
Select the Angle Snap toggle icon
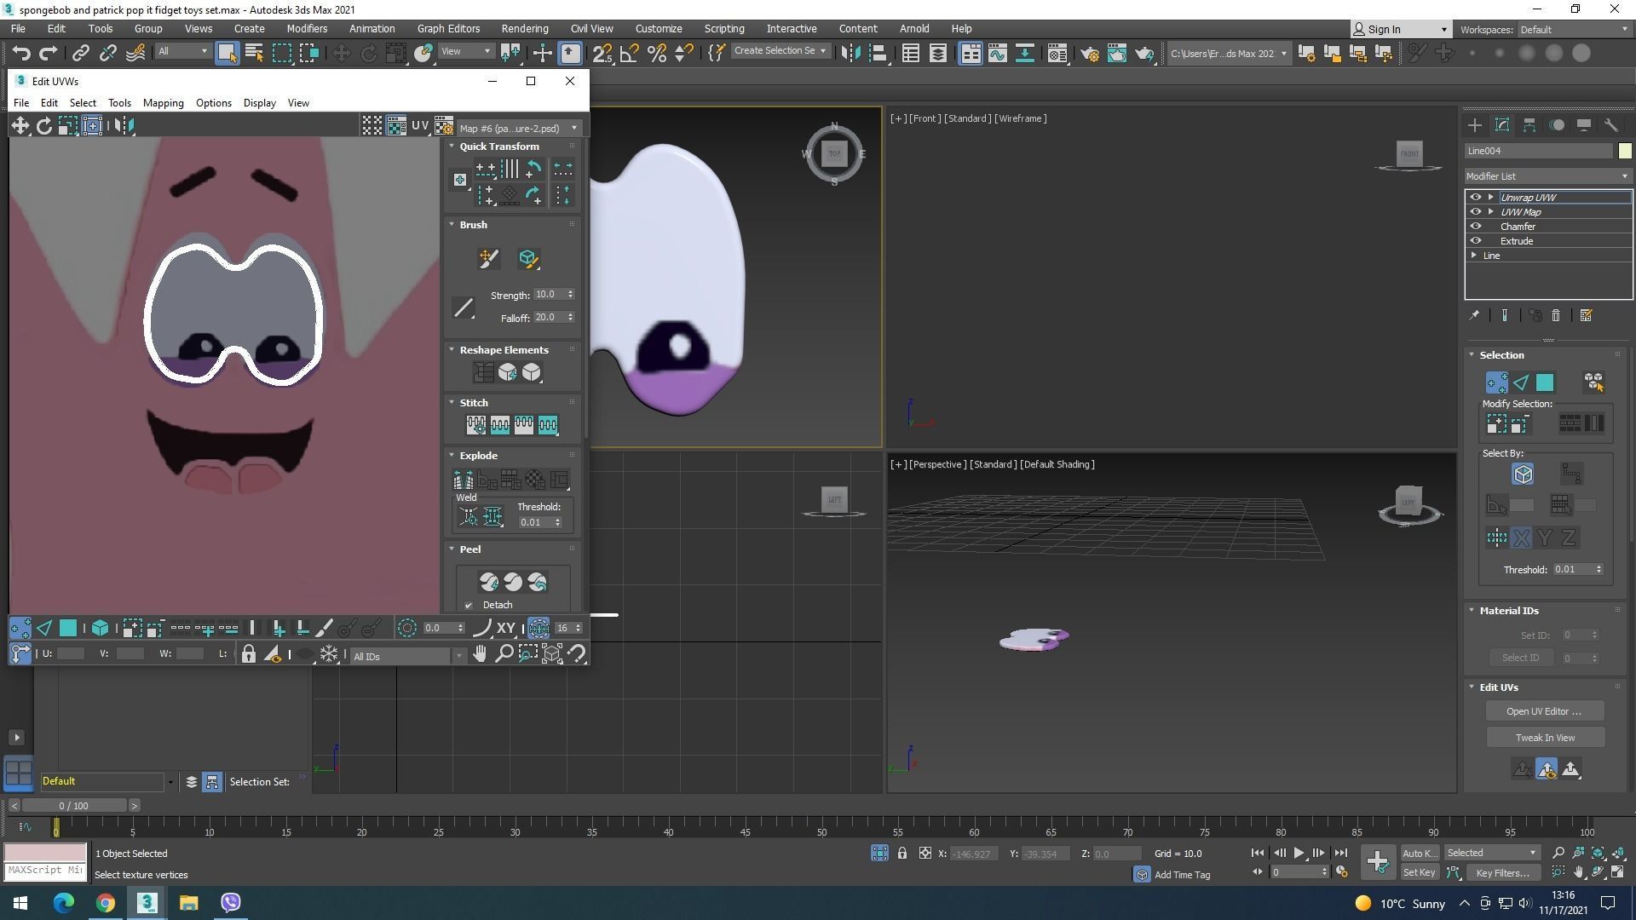point(629,53)
